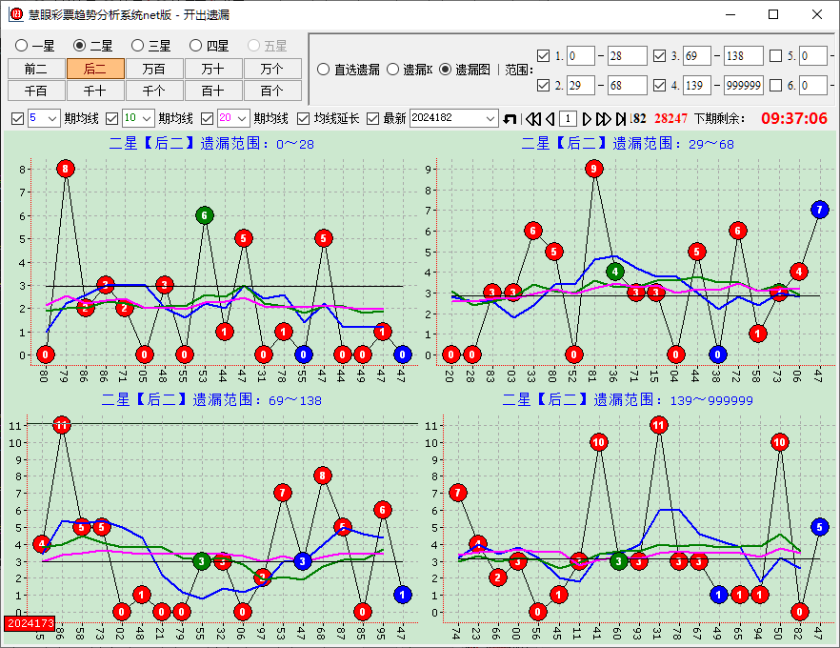Expand the 20-period moving average dropdown
The image size is (840, 648).
pos(240,118)
